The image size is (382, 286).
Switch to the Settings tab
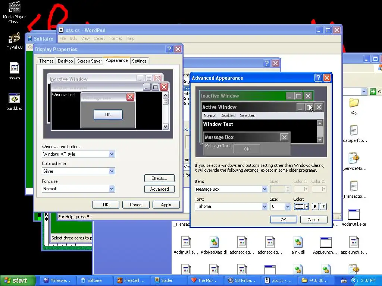[139, 61]
